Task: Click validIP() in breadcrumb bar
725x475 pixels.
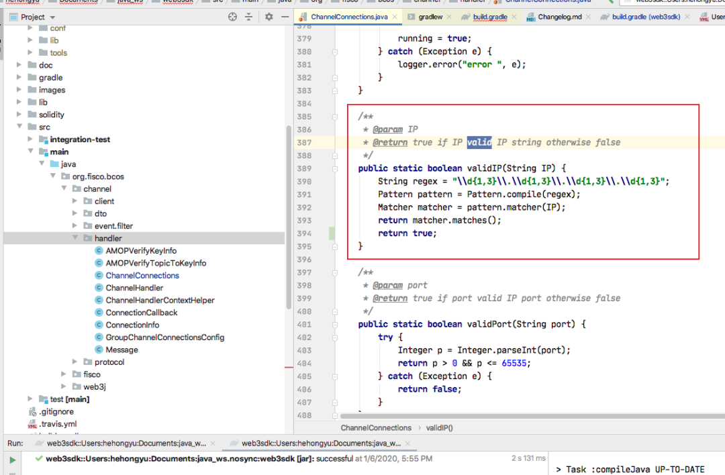Action: [439, 428]
